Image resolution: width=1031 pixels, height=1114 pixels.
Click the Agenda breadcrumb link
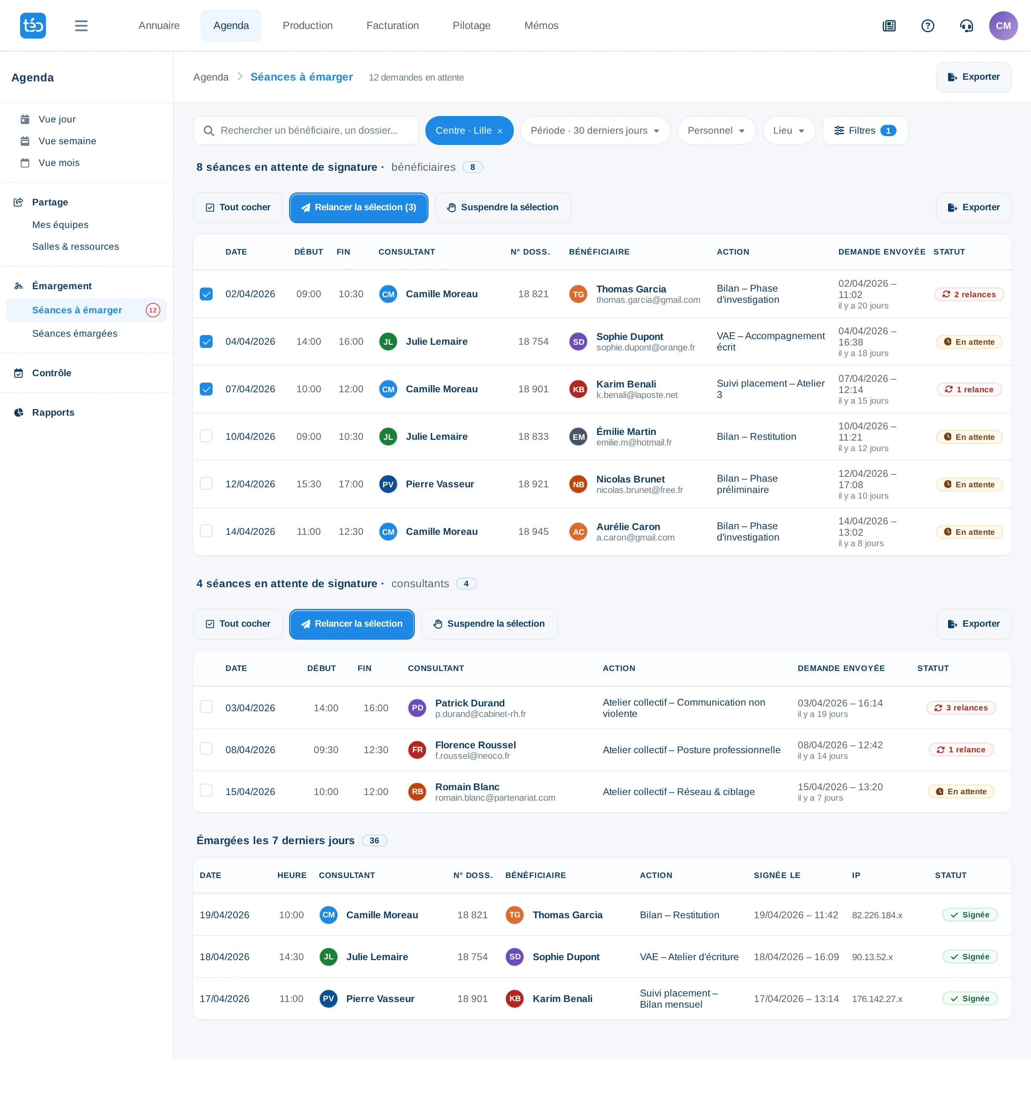click(211, 77)
